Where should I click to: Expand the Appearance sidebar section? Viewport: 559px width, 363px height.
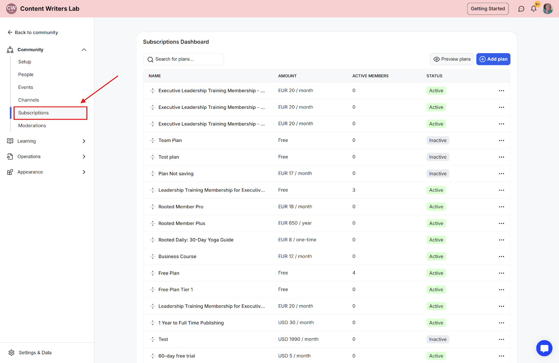click(84, 172)
